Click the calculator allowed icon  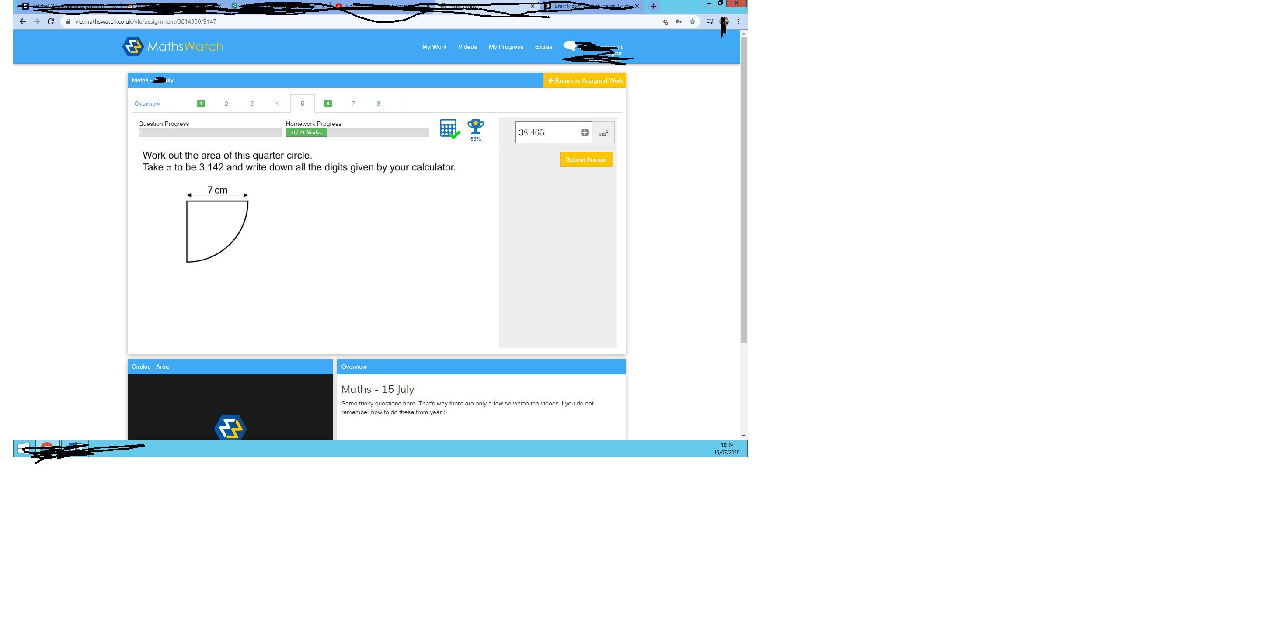click(449, 129)
